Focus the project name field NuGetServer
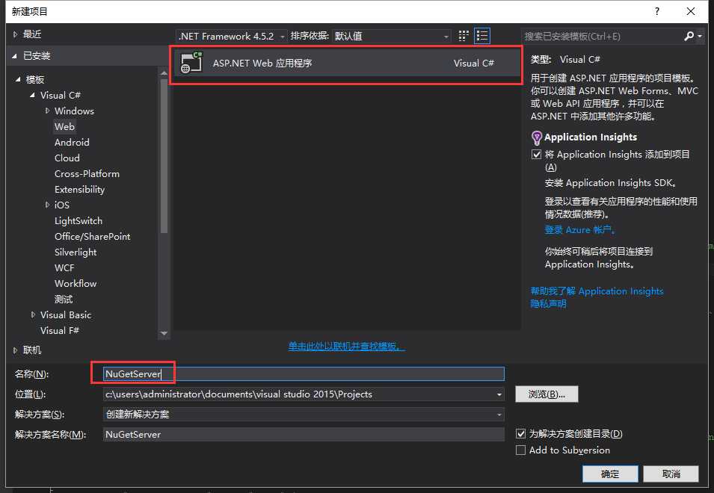Image resolution: width=714 pixels, height=493 pixels. (x=304, y=373)
